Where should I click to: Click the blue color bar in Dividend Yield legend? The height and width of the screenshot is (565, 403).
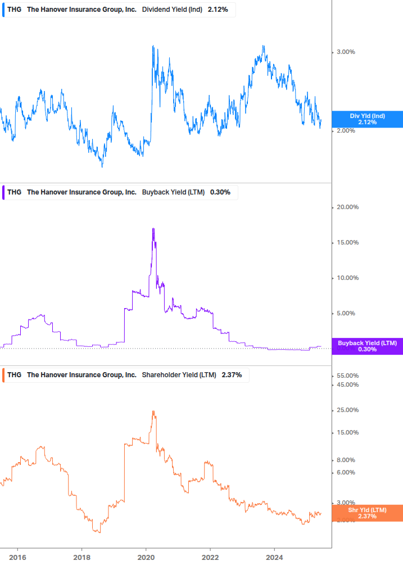[3, 10]
